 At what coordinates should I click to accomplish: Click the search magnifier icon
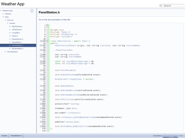tap(161, 6)
